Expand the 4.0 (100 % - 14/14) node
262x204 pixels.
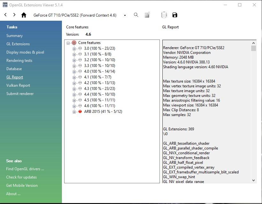point(74,72)
